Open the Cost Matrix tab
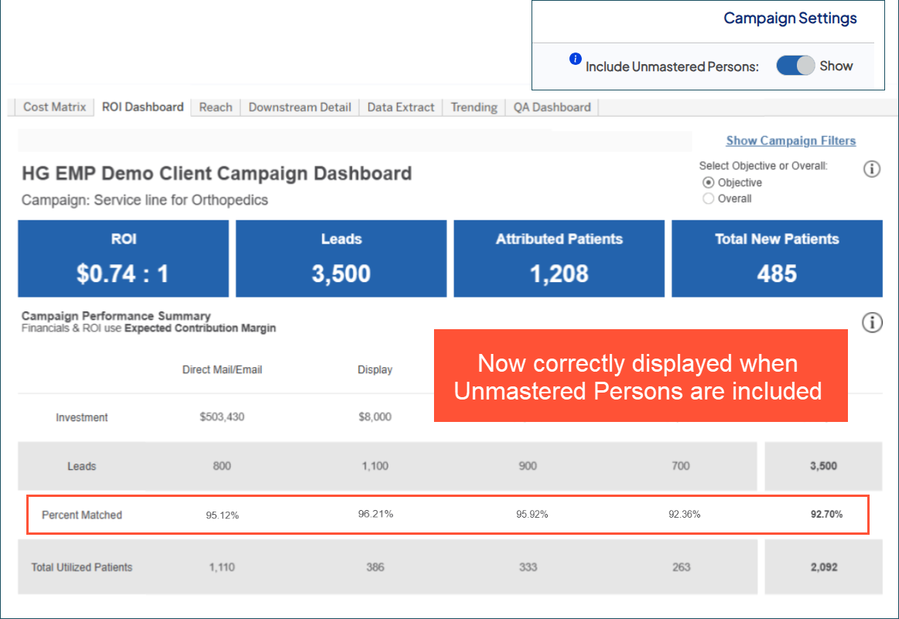 (x=54, y=107)
